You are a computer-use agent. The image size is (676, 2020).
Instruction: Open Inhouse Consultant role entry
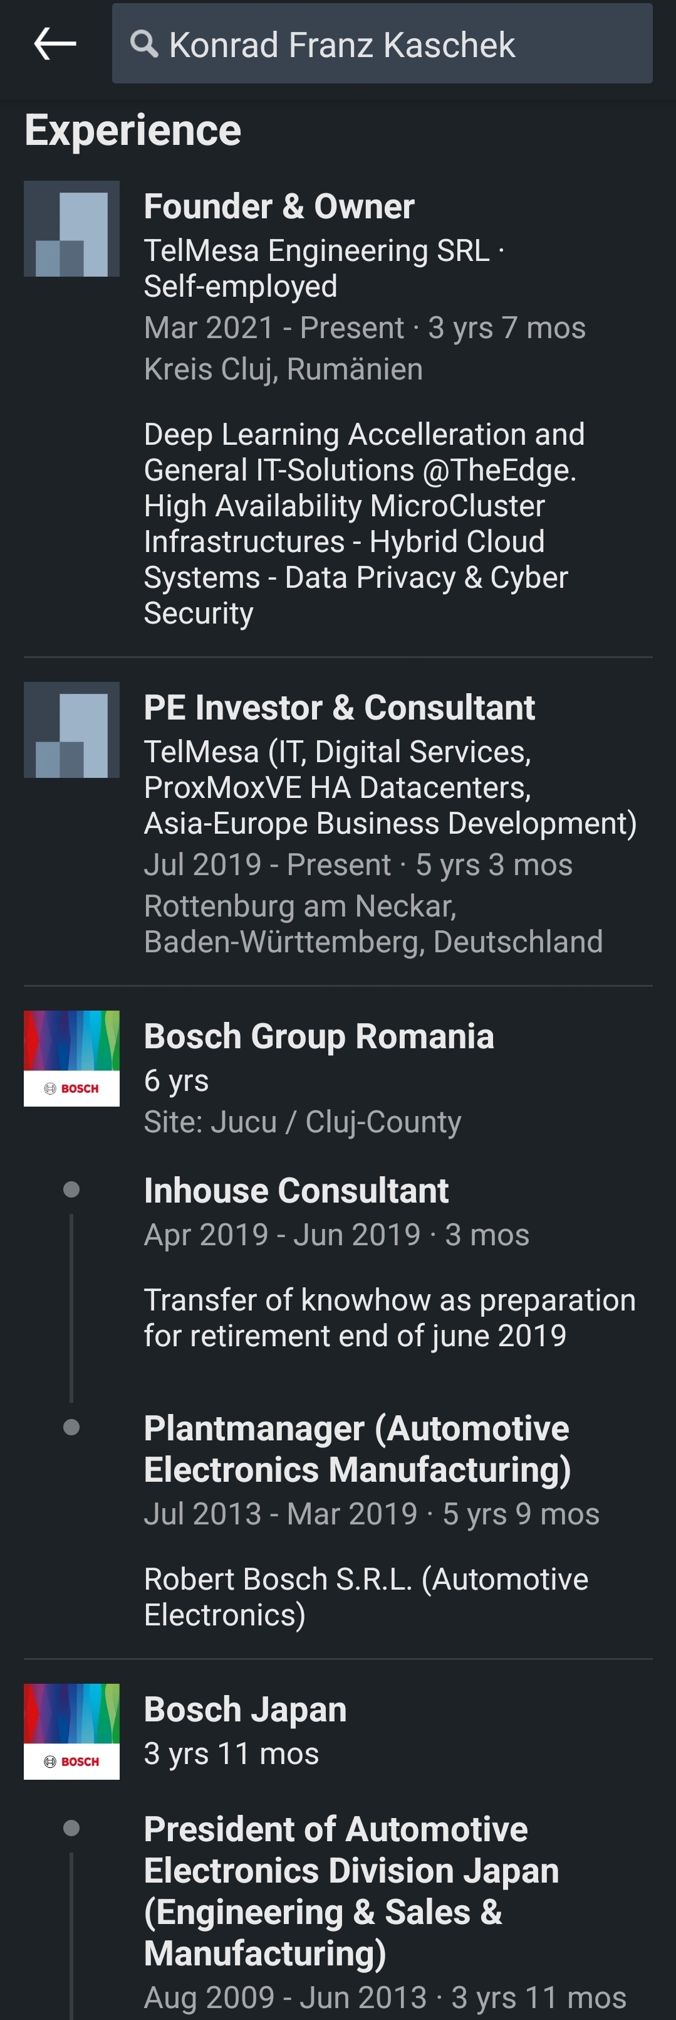tap(296, 1191)
